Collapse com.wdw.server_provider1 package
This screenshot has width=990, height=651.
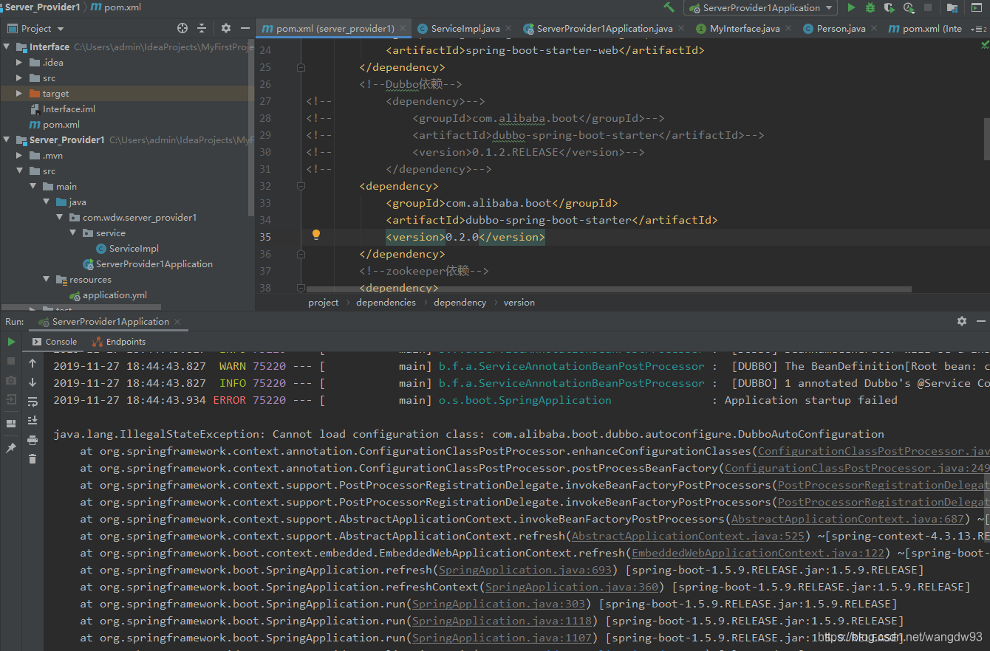click(x=60, y=217)
